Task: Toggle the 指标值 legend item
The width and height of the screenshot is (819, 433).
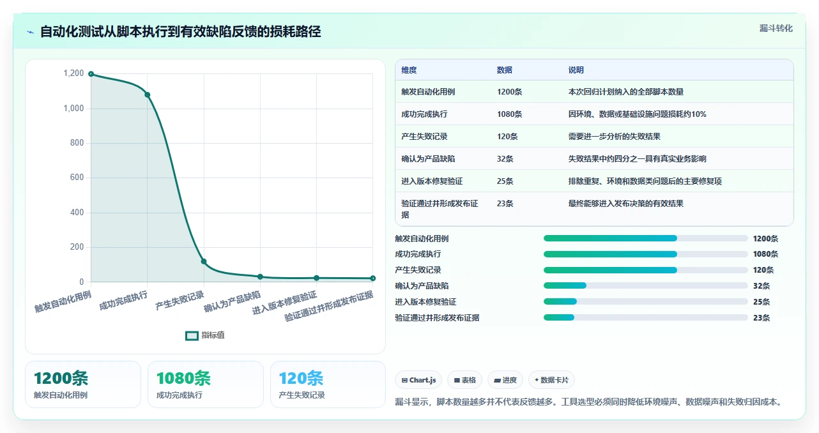Action: coord(205,335)
